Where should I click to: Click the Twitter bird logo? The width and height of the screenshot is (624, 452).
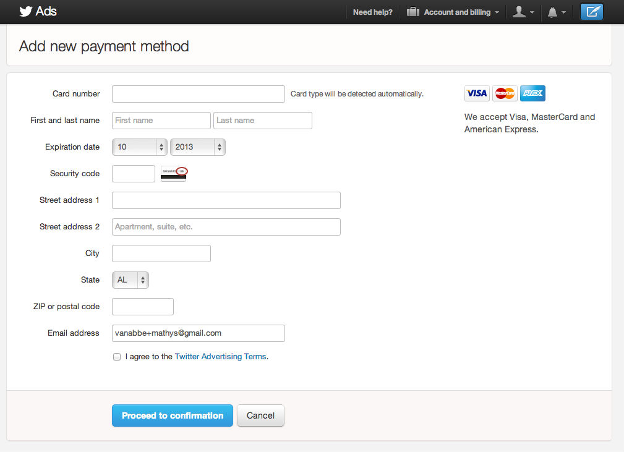(x=25, y=11)
